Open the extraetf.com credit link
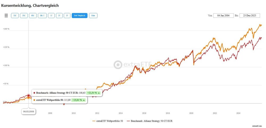 [257, 126]
